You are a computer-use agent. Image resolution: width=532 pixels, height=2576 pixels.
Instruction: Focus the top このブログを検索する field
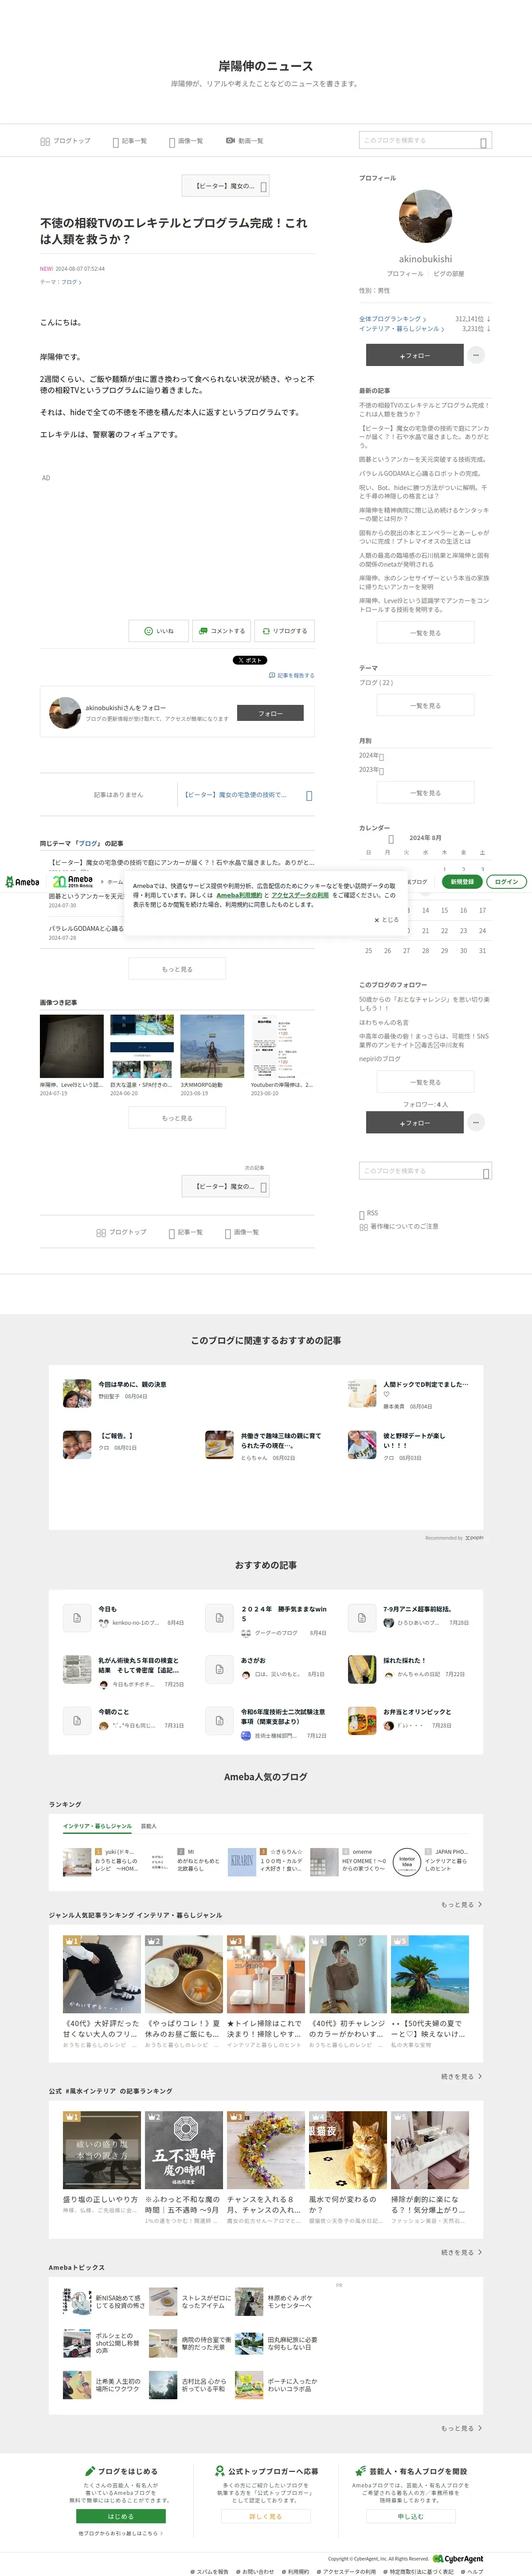[425, 141]
